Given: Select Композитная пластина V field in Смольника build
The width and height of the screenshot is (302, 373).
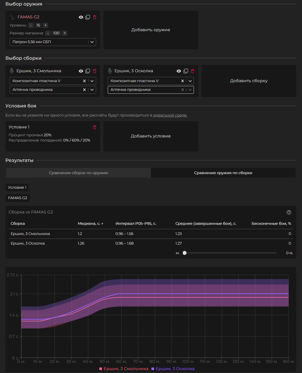Looking at the screenshot, I should tap(53, 81).
